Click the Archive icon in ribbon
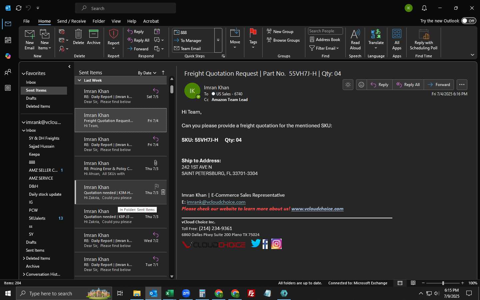The width and height of the screenshot is (480, 300). tap(94, 34)
